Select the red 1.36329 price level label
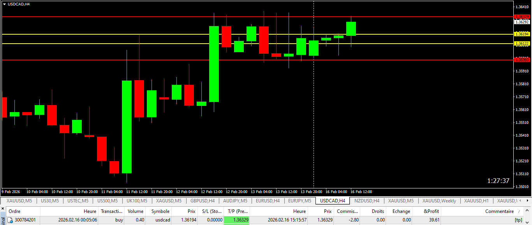532x225 pixels. tap(522, 17)
